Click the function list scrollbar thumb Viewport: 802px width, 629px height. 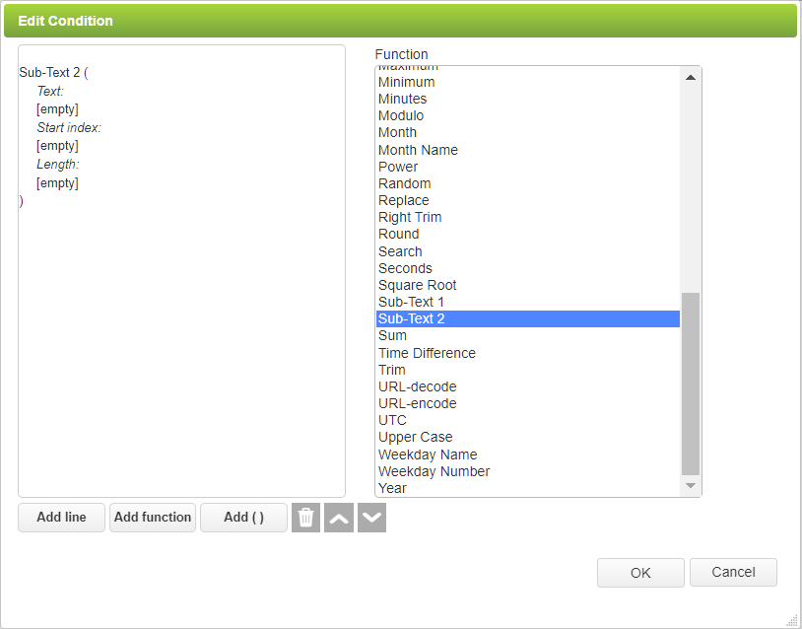(691, 384)
